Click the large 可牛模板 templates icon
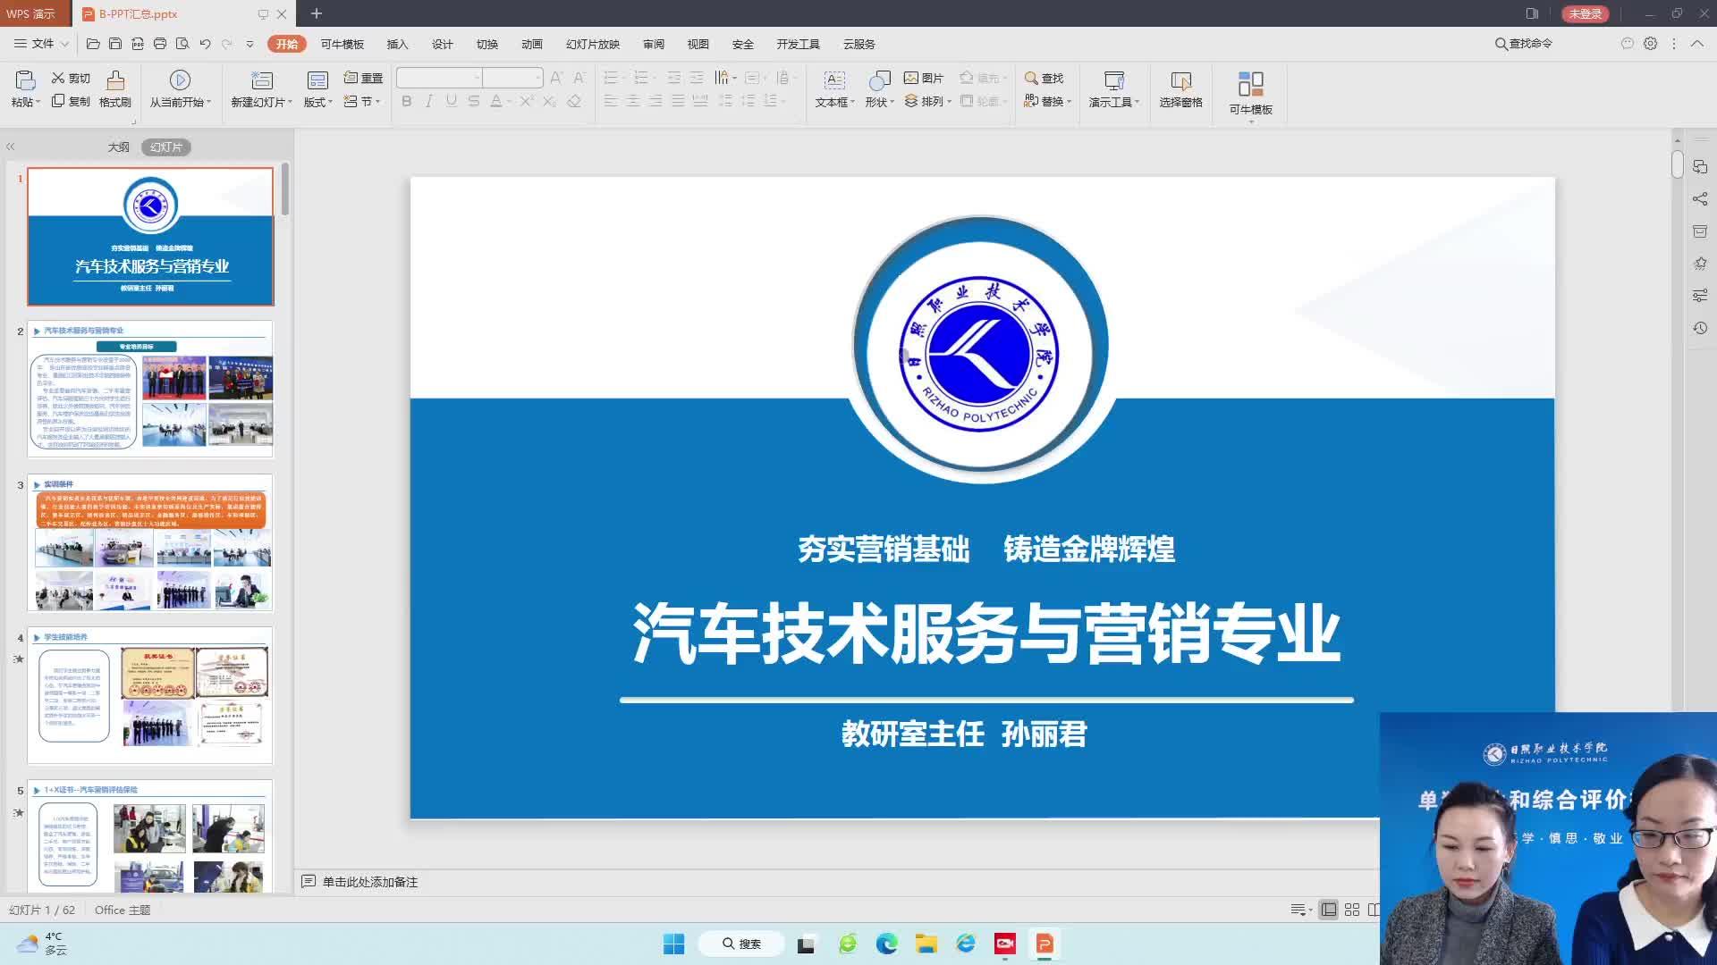This screenshot has width=1717, height=965. [x=1250, y=85]
